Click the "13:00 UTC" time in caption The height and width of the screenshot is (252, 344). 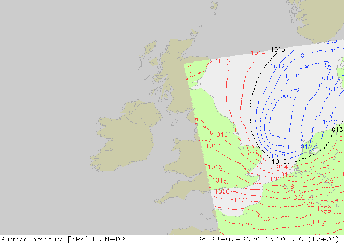(x=285, y=239)
